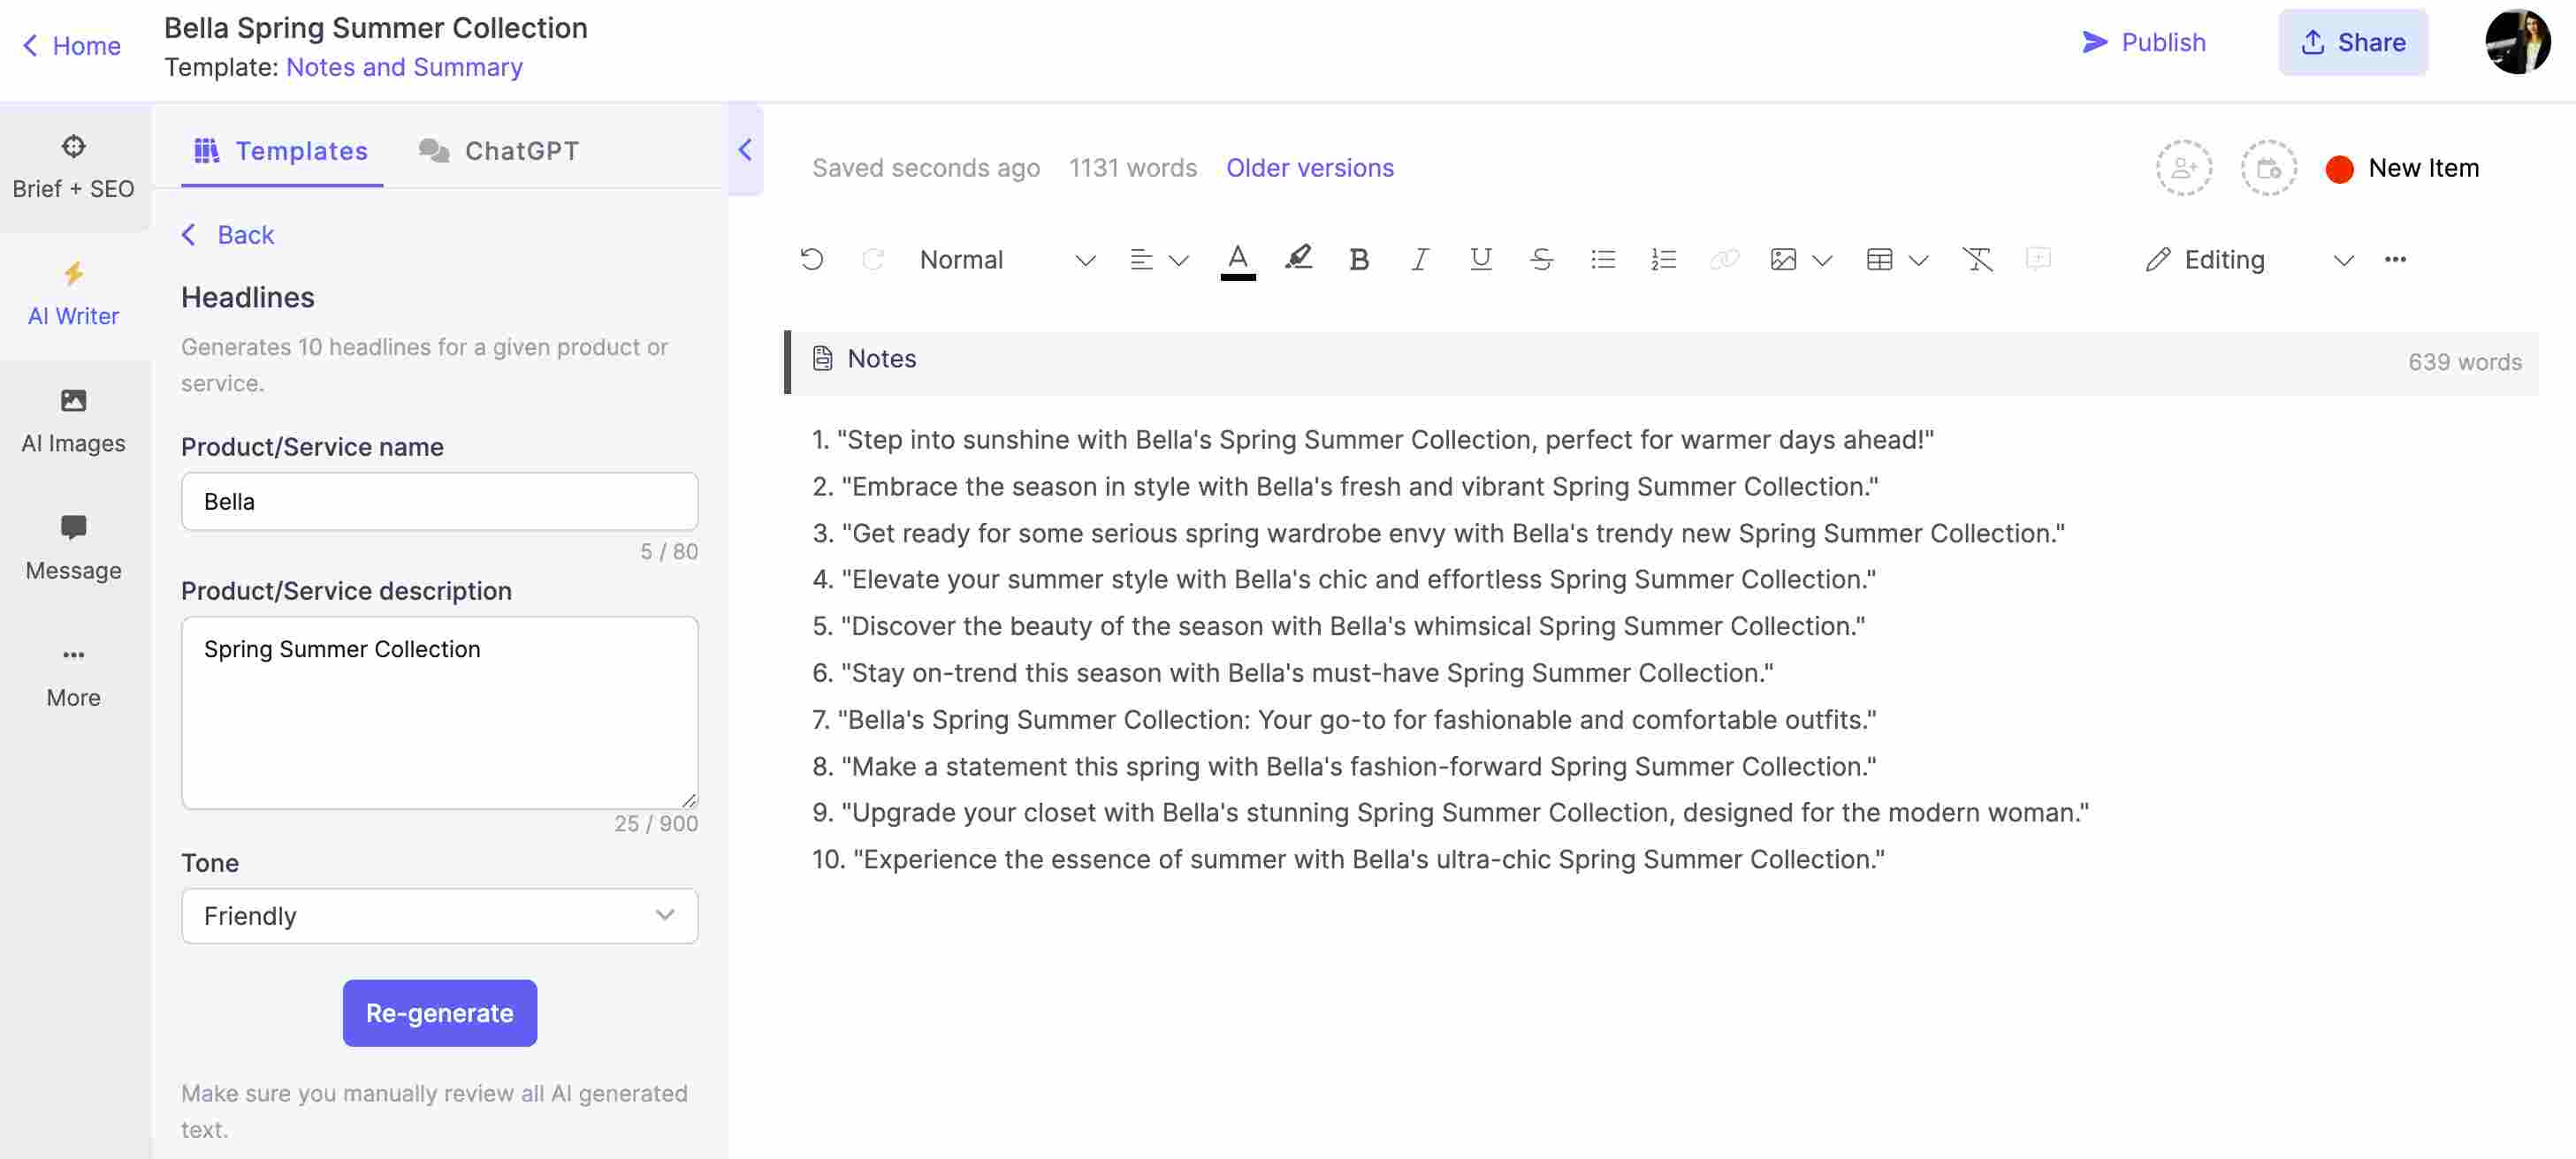Image resolution: width=2576 pixels, height=1159 pixels.
Task: Expand the Tone dropdown
Action: tap(440, 916)
